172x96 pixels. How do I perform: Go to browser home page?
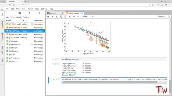[14, 5]
